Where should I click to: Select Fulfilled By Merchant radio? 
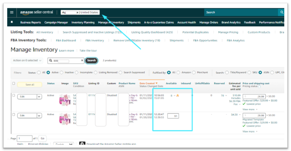(x=194, y=73)
